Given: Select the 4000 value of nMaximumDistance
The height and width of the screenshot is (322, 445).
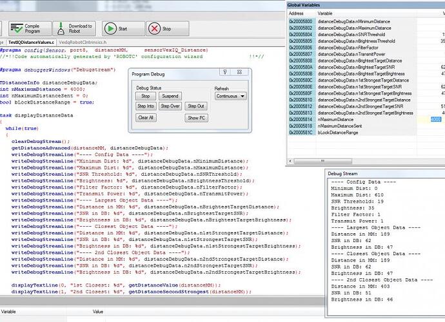Looking at the screenshot, I should [435, 119].
